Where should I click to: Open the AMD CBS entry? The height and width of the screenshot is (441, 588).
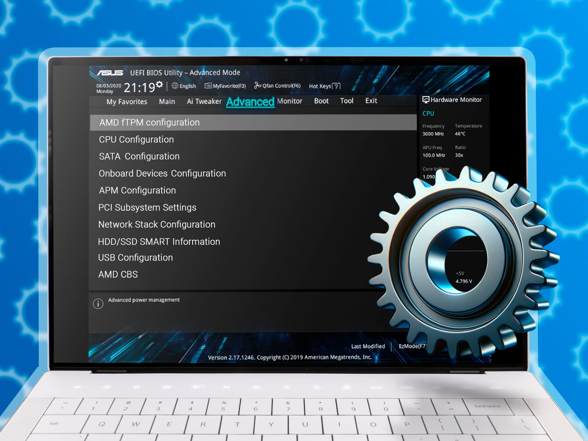(x=118, y=275)
